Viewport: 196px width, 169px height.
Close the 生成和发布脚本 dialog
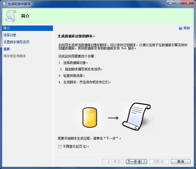188,3
